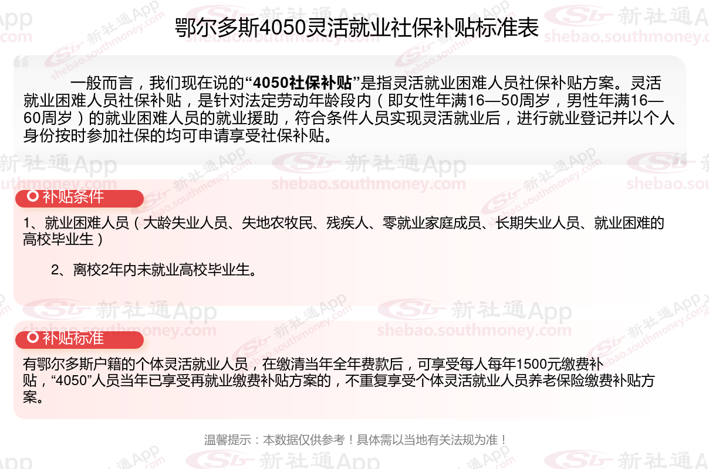Screen dimensions: 709x469
Task: Click the title 鄂尔多斯4050灵活就业社保补贴标准表
Action: (357, 28)
